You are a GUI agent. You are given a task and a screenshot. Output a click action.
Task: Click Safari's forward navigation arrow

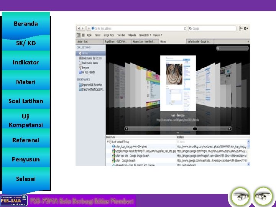click(83, 28)
